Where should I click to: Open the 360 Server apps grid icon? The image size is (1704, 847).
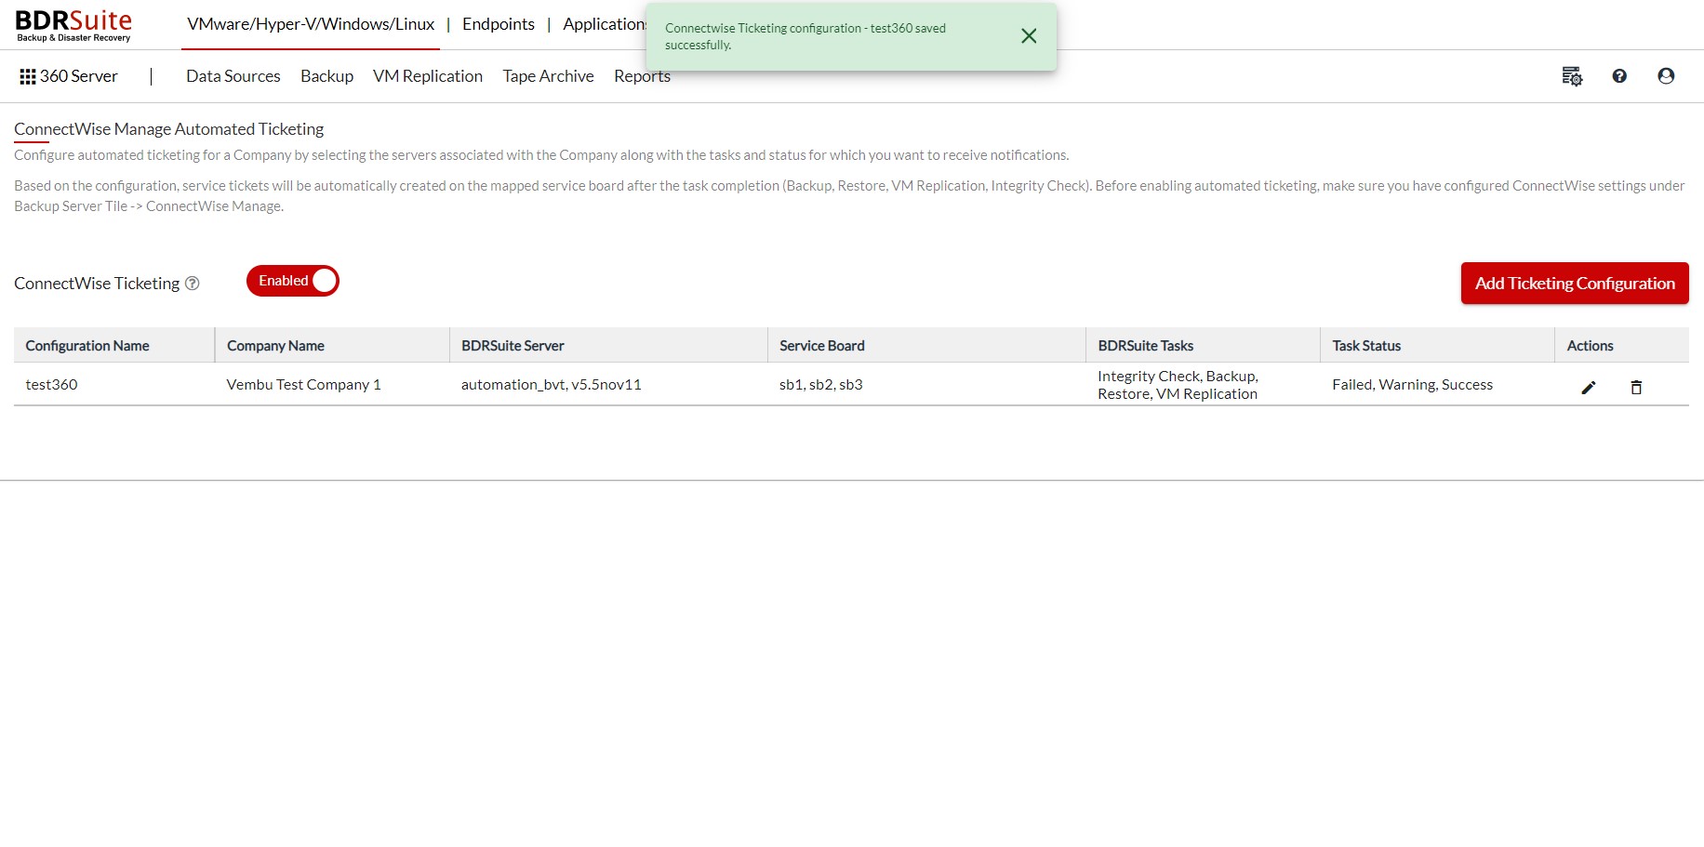pyautogui.click(x=28, y=76)
